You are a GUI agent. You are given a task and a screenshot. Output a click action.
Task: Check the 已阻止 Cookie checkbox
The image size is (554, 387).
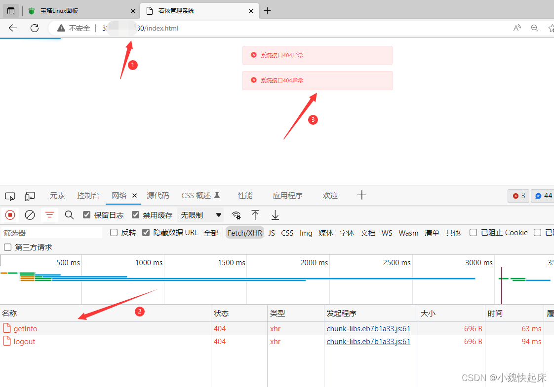tap(473, 233)
